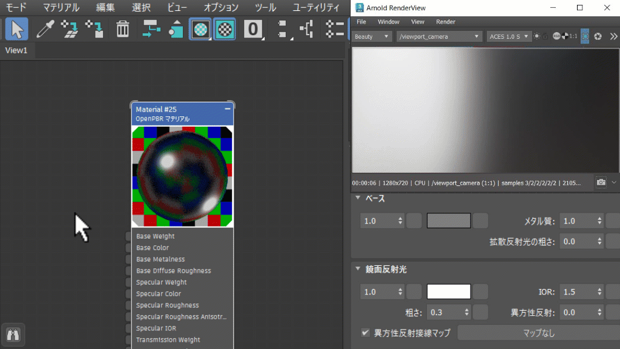Toggle Show Shaded Material in Viewport
Image resolution: width=620 pixels, height=349 pixels.
coord(200,29)
